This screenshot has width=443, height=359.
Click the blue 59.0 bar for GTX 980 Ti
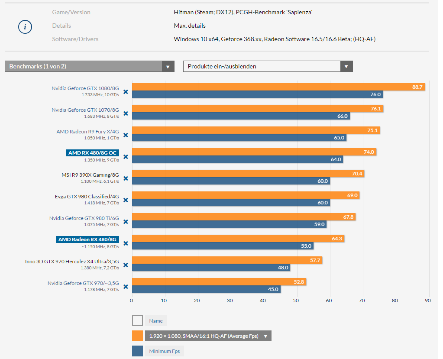[x=230, y=224]
